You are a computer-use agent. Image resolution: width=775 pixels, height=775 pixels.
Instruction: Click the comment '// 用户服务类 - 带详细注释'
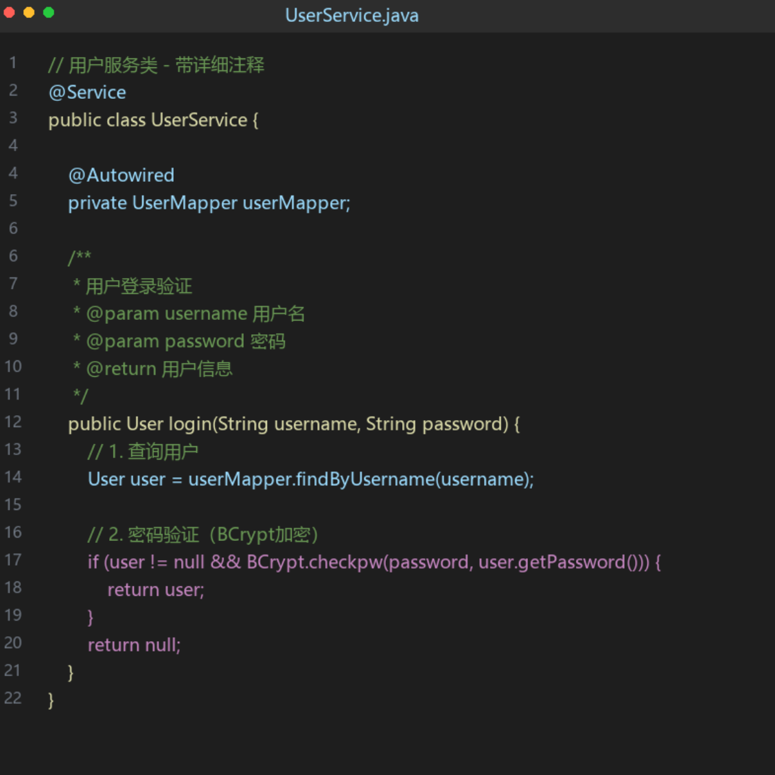(157, 65)
